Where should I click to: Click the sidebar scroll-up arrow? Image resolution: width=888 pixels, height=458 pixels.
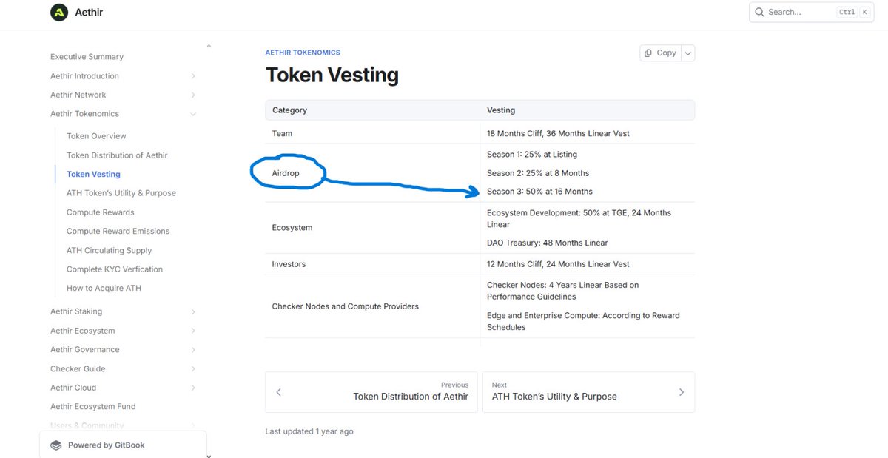coord(209,47)
